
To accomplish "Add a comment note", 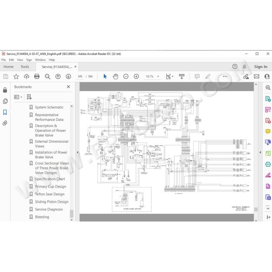I will pyautogui.click(x=197, y=77).
